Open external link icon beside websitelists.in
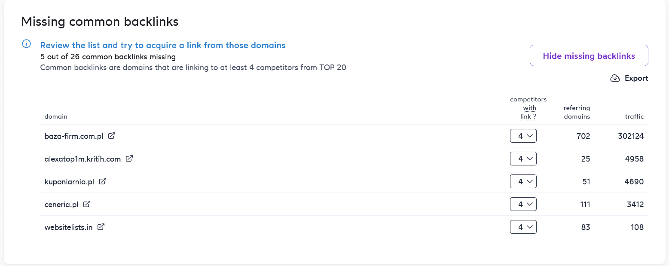This screenshot has height=266, width=669. 101,227
